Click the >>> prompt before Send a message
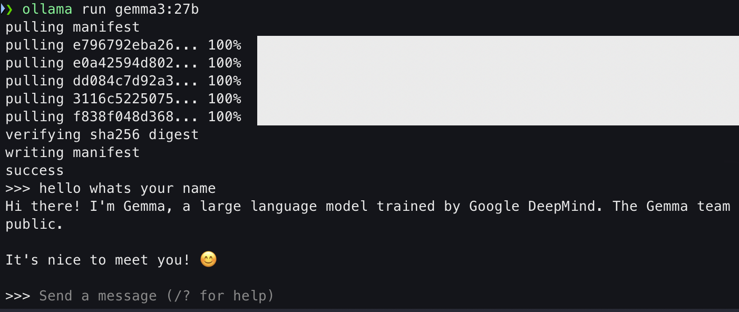 coord(18,296)
